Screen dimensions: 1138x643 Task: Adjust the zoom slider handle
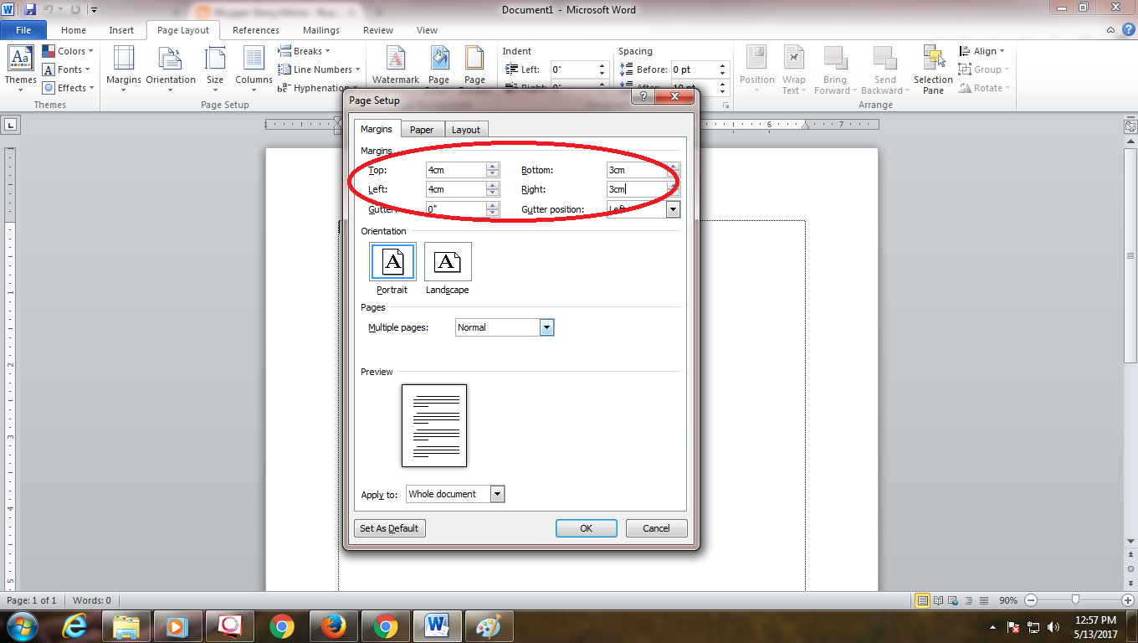click(1075, 600)
